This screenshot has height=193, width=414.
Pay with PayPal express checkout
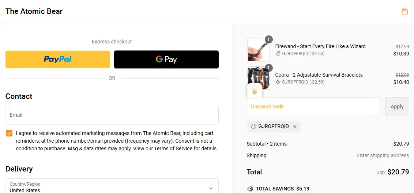point(58,59)
